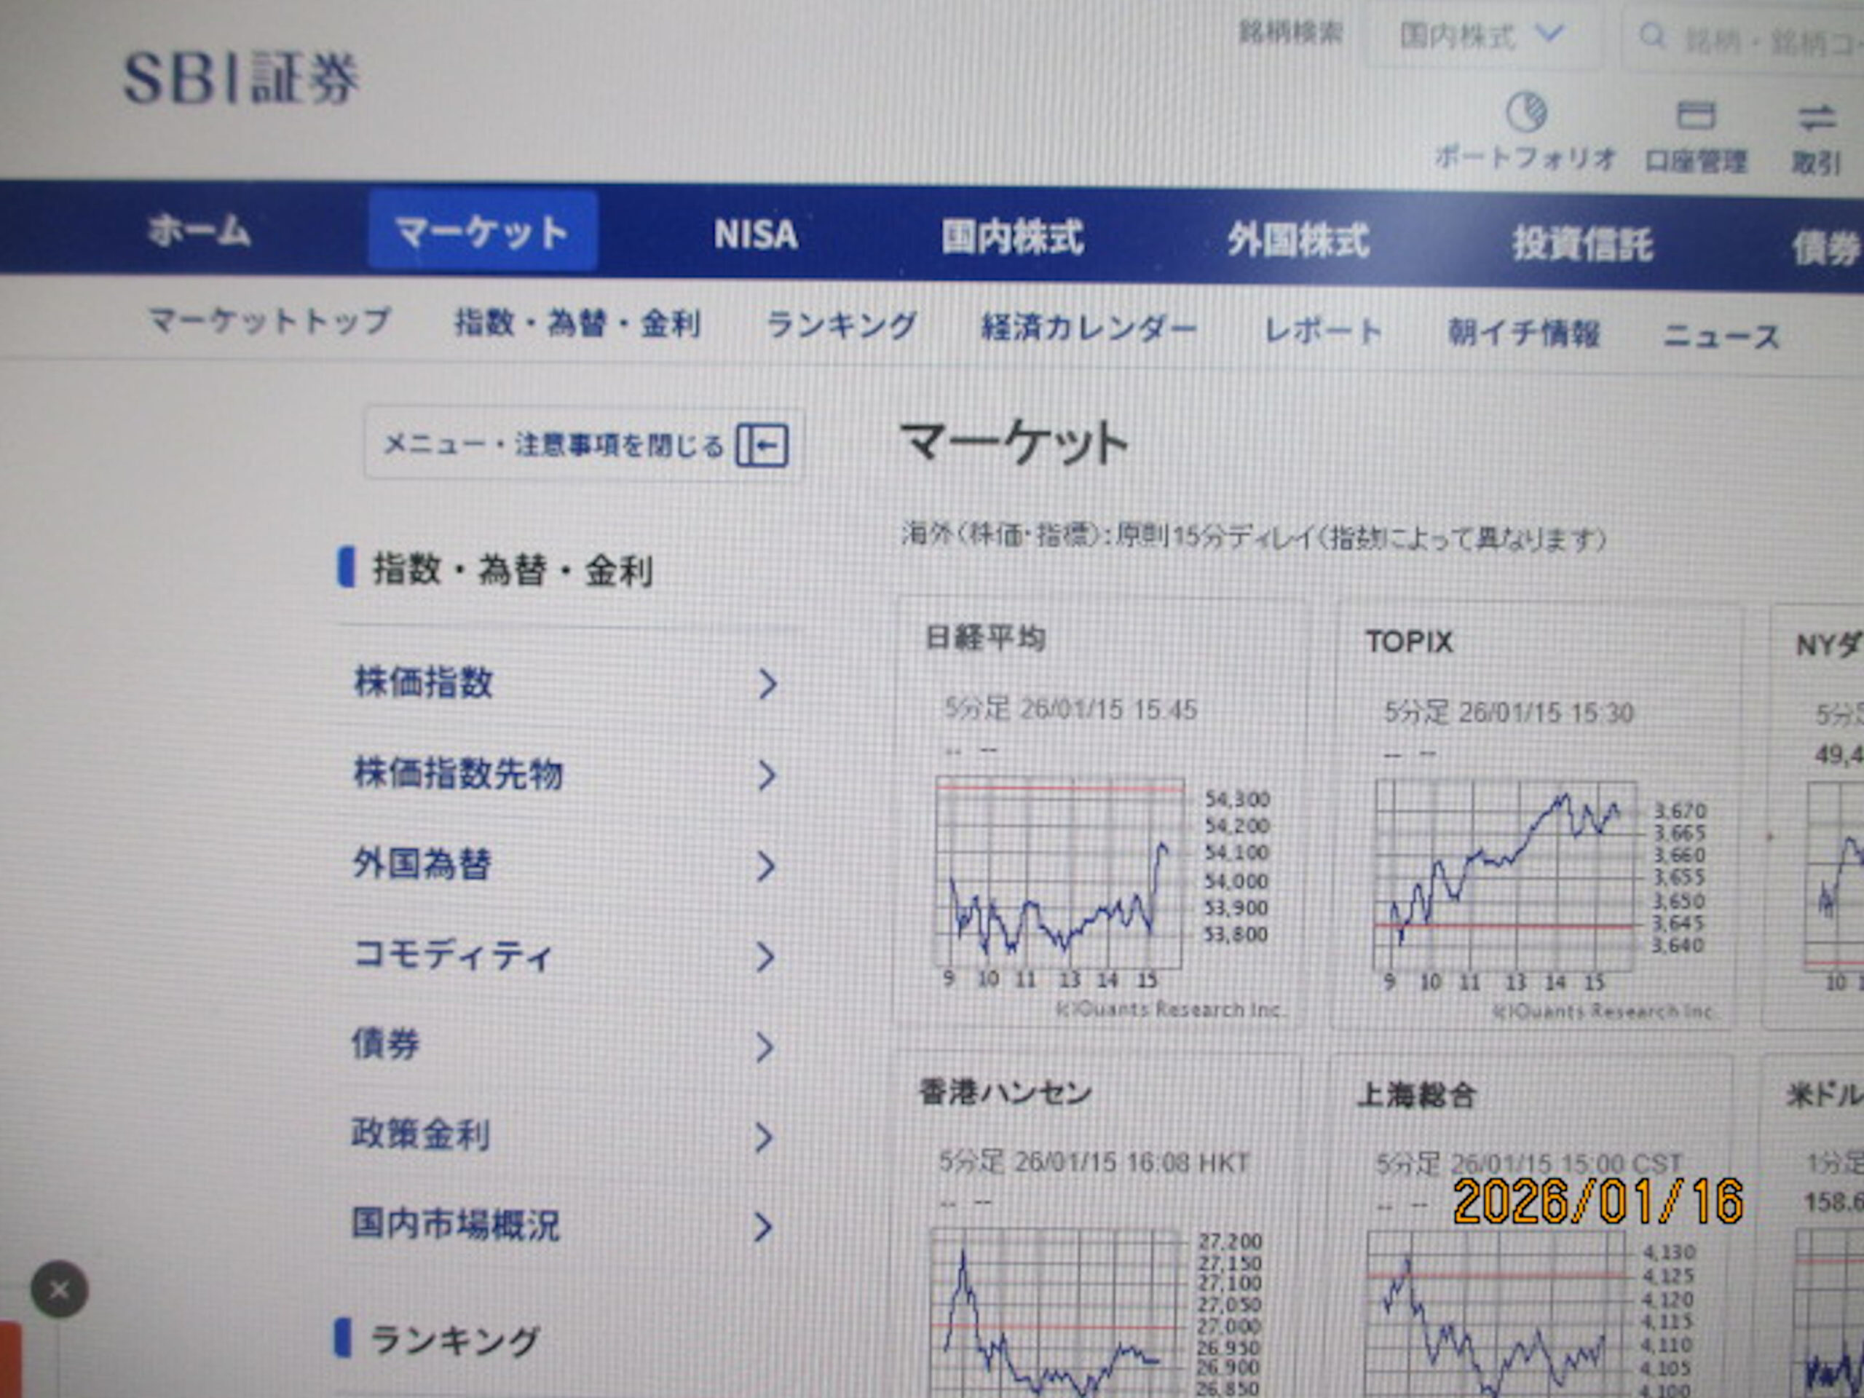Open 経済カレンダー link
This screenshot has height=1398, width=1864.
point(1088,328)
